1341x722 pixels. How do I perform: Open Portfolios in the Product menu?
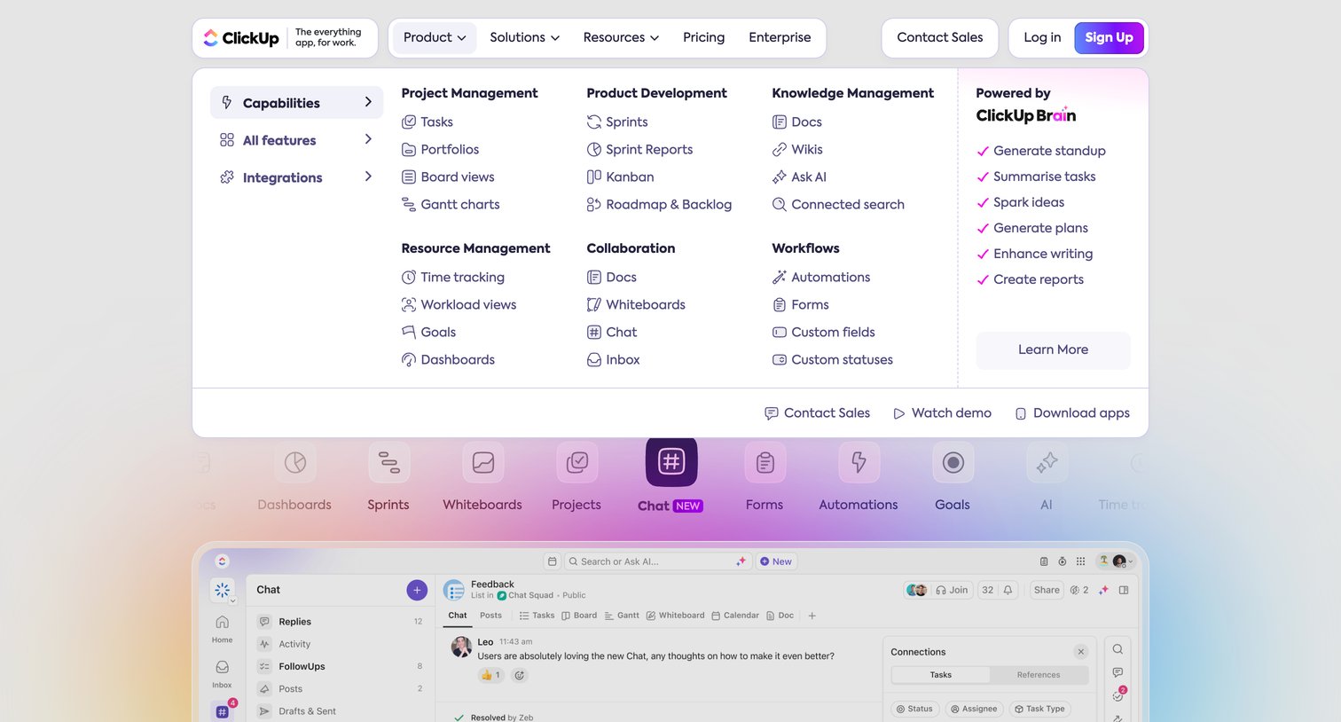[440, 150]
